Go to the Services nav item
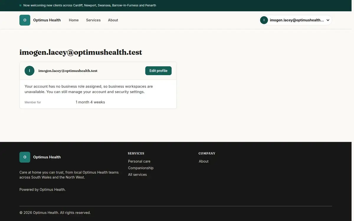The width and height of the screenshot is (354, 221). click(93, 20)
